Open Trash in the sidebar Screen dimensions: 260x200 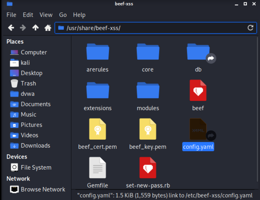tap(23, 83)
